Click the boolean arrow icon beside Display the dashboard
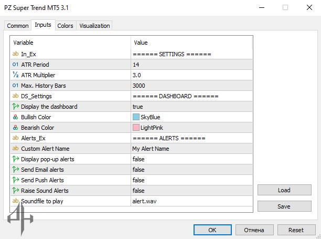Screen dimensions: 321x239 coord(15,107)
